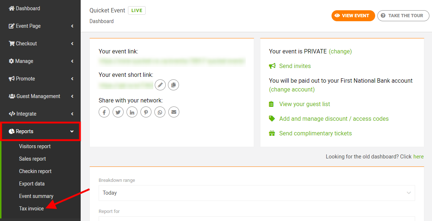432x221 pixels.
Task: Change event privacy via (change) link
Action: (340, 51)
